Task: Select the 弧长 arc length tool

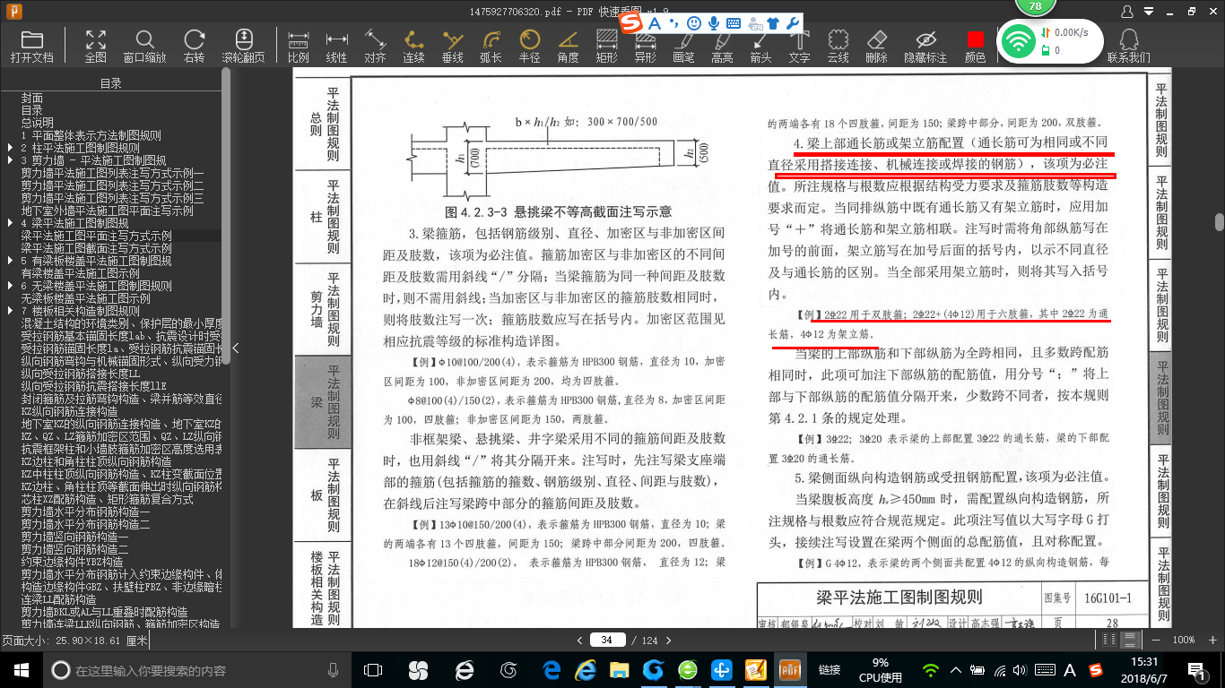Action: pyautogui.click(x=491, y=46)
